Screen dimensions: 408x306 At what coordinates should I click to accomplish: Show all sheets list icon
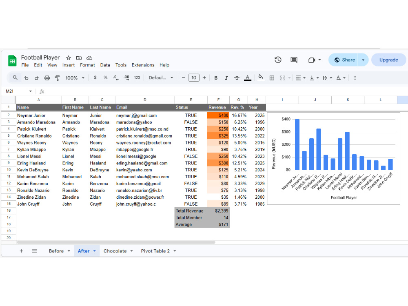[34, 251]
